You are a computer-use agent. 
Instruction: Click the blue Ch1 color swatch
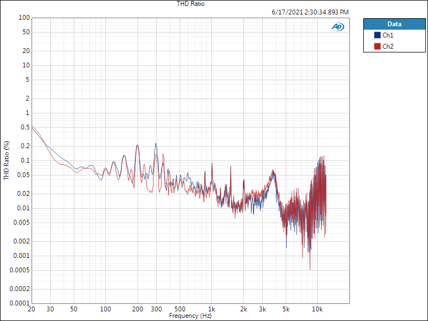pyautogui.click(x=377, y=35)
